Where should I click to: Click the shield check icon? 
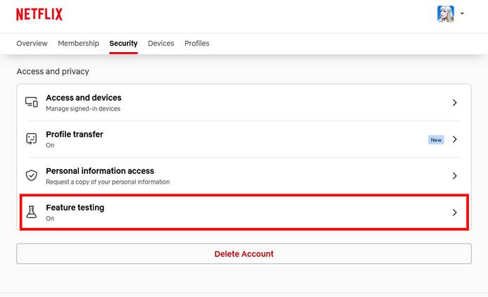click(32, 175)
